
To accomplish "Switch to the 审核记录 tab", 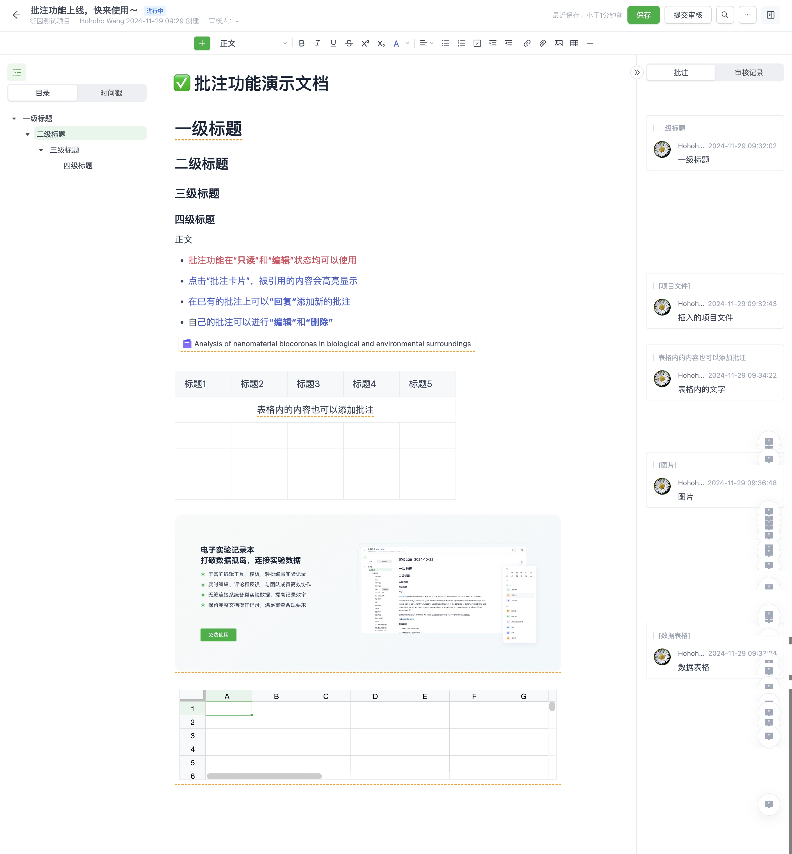I will pyautogui.click(x=749, y=73).
